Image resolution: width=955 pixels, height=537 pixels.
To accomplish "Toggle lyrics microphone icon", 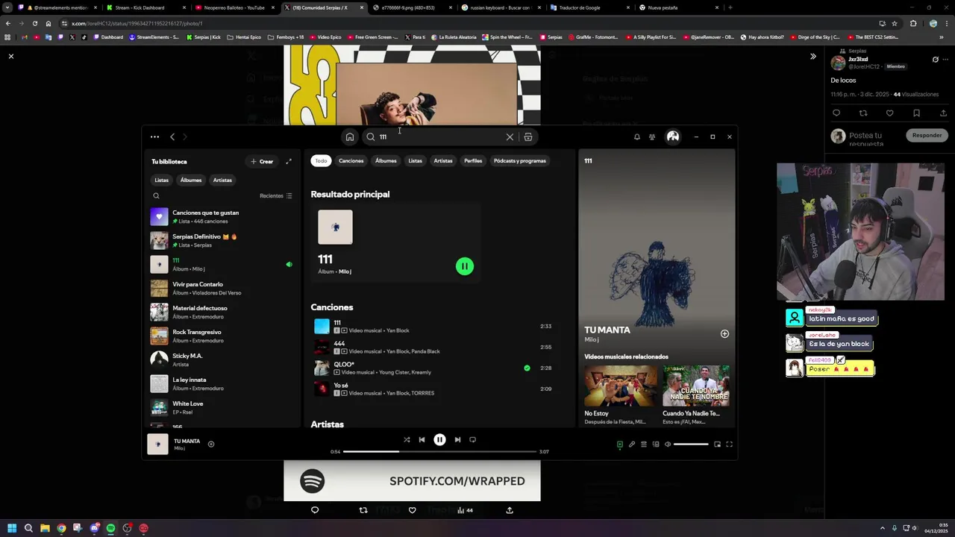I will 632,445.
